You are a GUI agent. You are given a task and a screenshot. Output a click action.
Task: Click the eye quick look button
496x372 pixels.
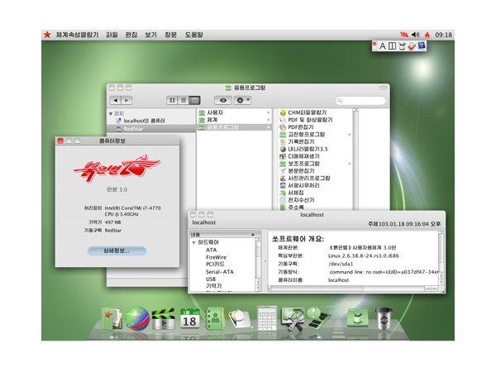[x=223, y=100]
